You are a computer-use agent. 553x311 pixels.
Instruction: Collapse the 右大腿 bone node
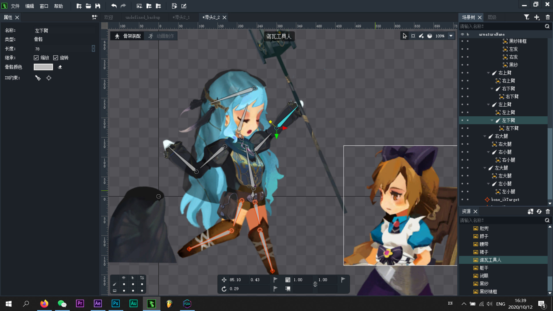point(485,136)
